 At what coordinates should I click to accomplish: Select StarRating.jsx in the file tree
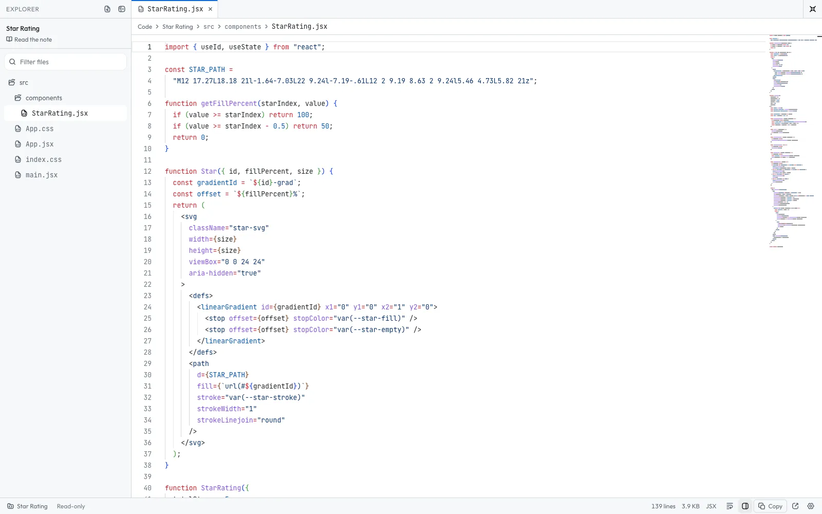65,113
